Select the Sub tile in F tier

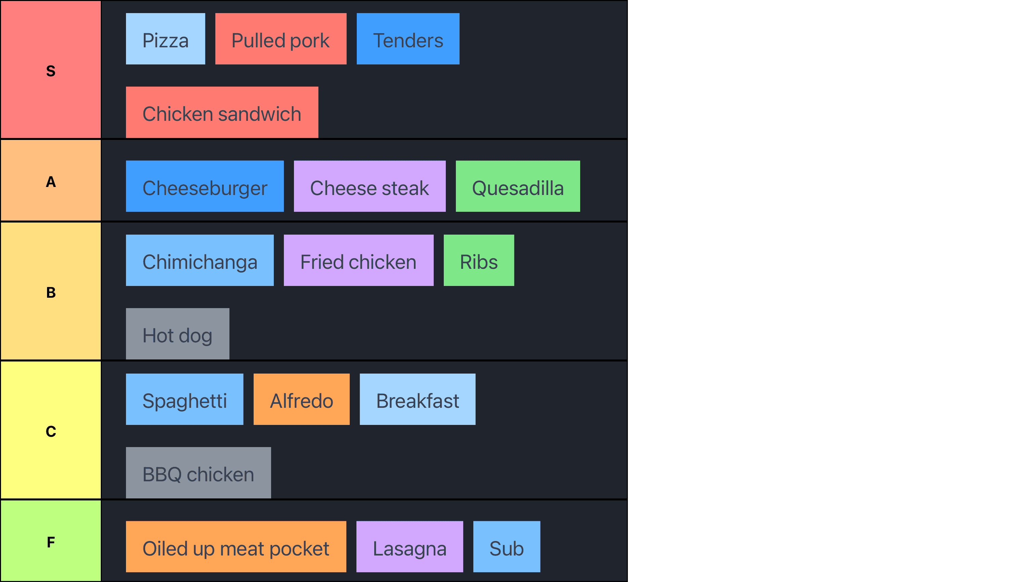(x=506, y=546)
